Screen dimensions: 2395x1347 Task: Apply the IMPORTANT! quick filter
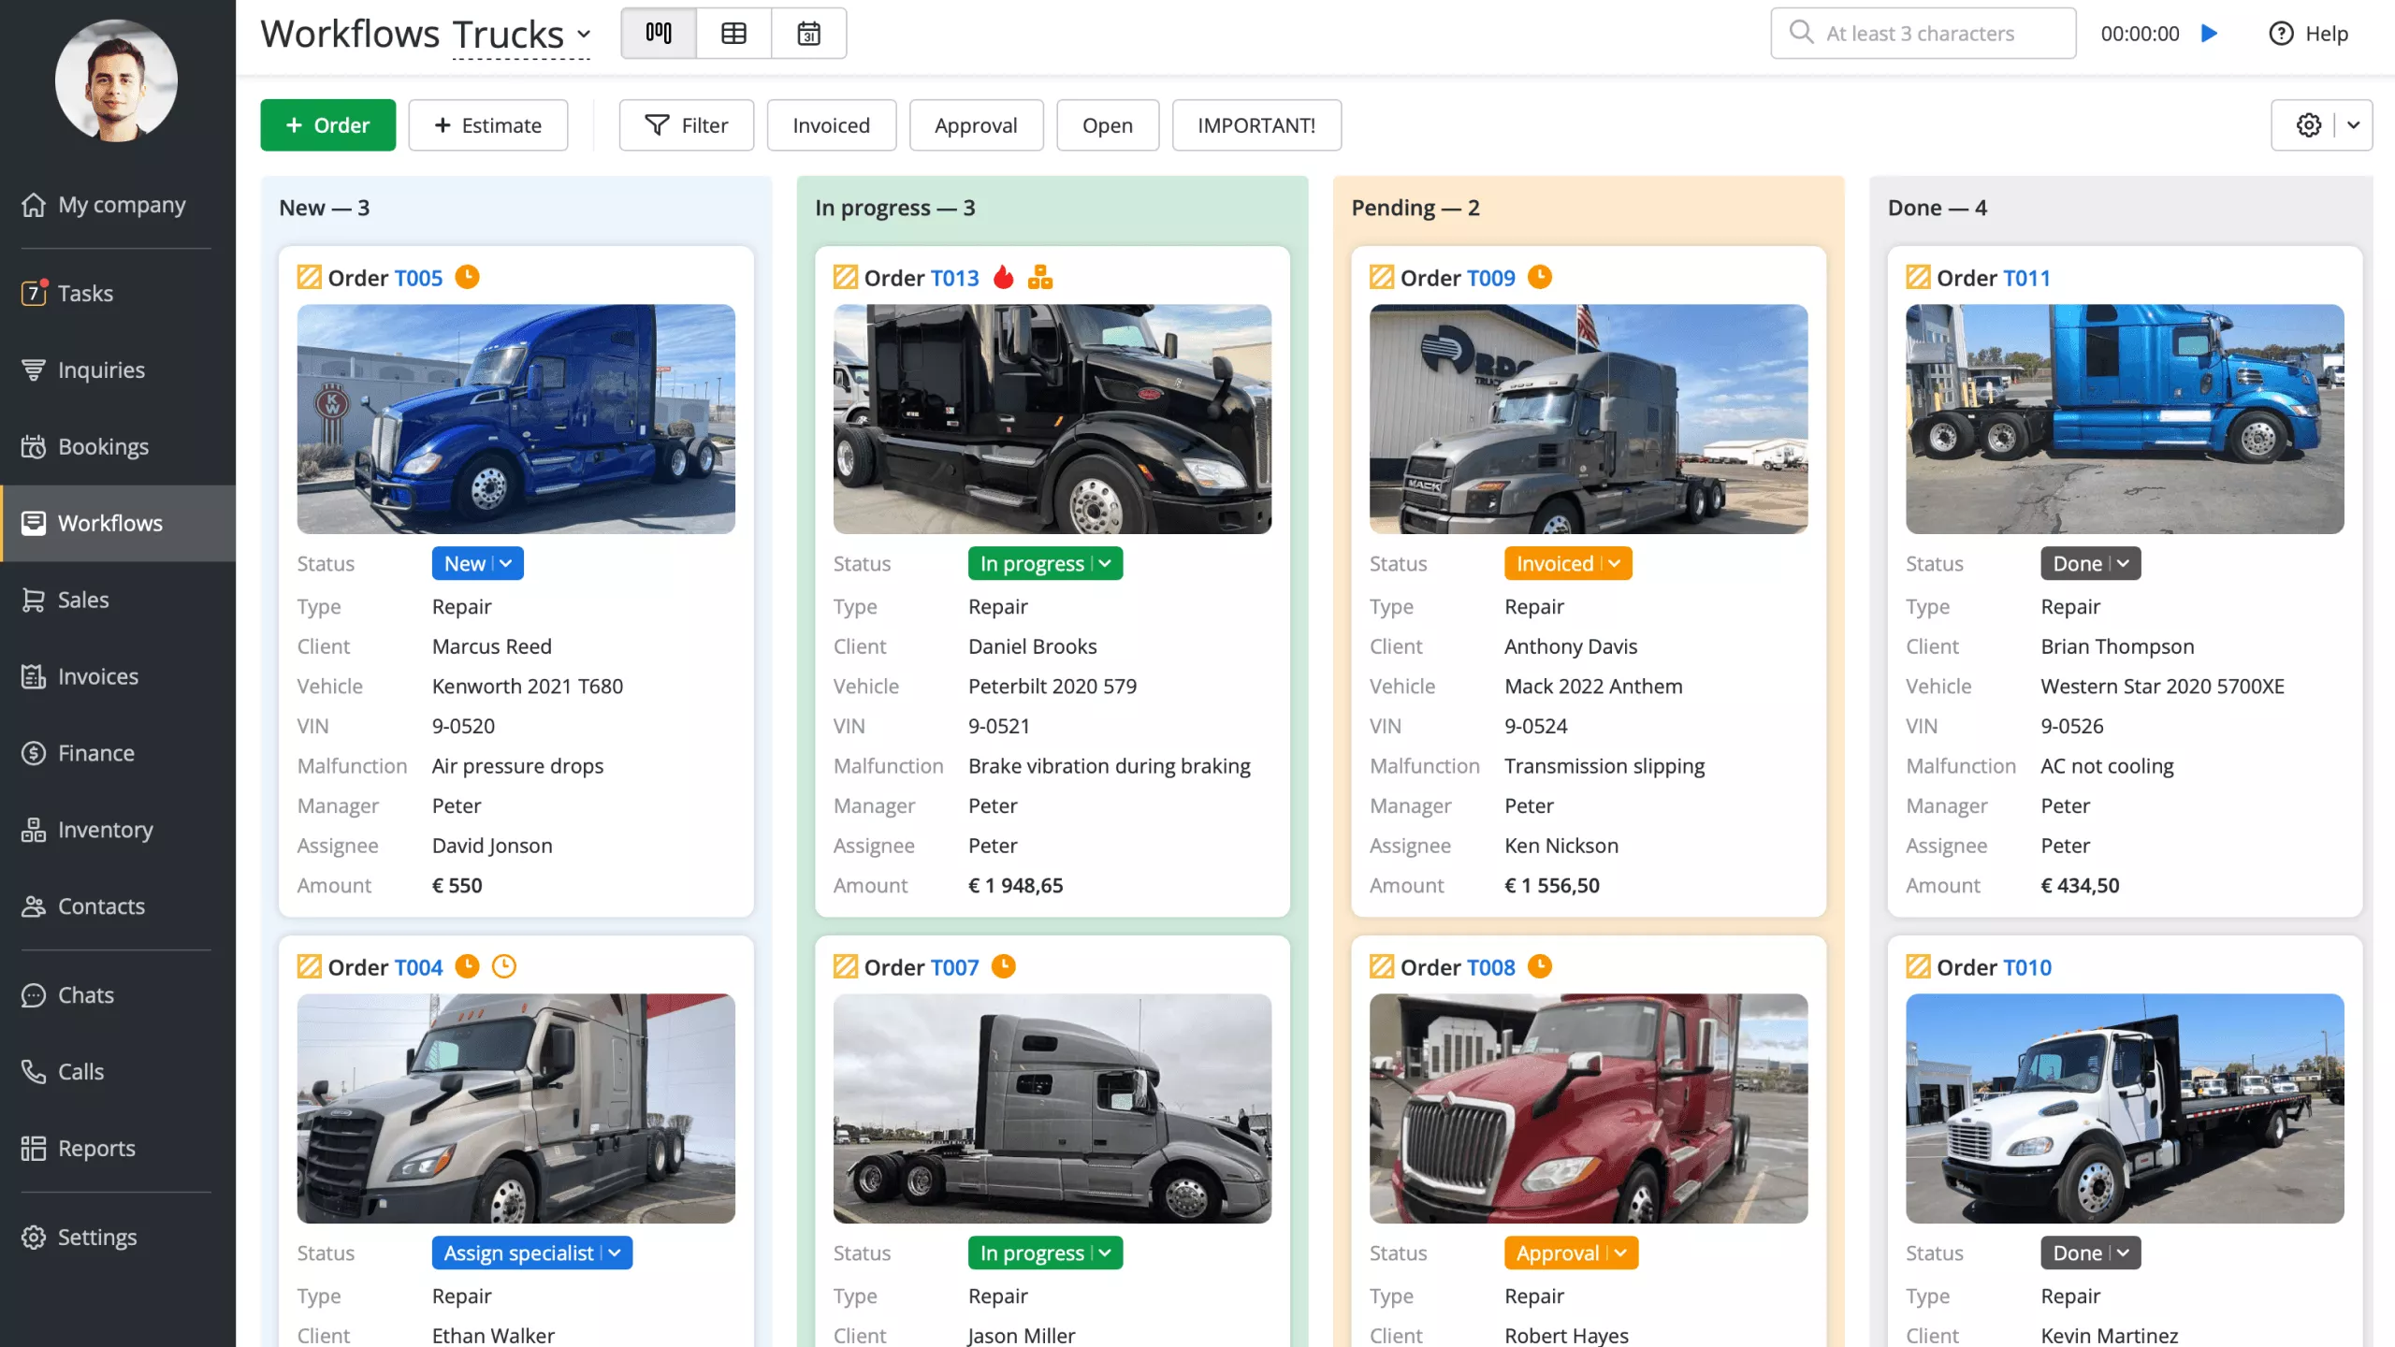click(1256, 125)
